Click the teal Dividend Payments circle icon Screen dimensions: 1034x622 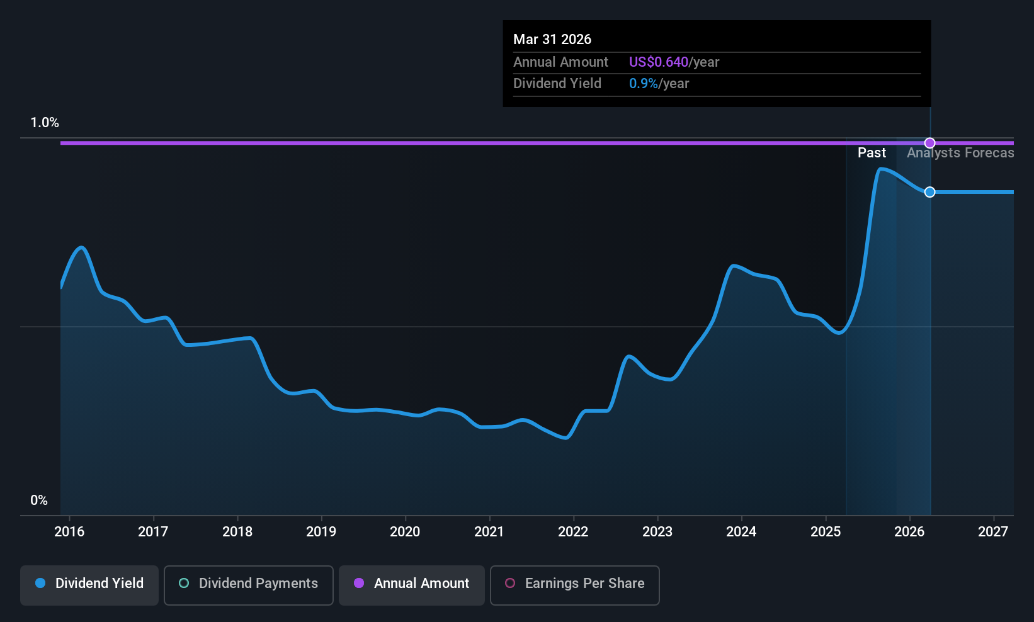[183, 584]
